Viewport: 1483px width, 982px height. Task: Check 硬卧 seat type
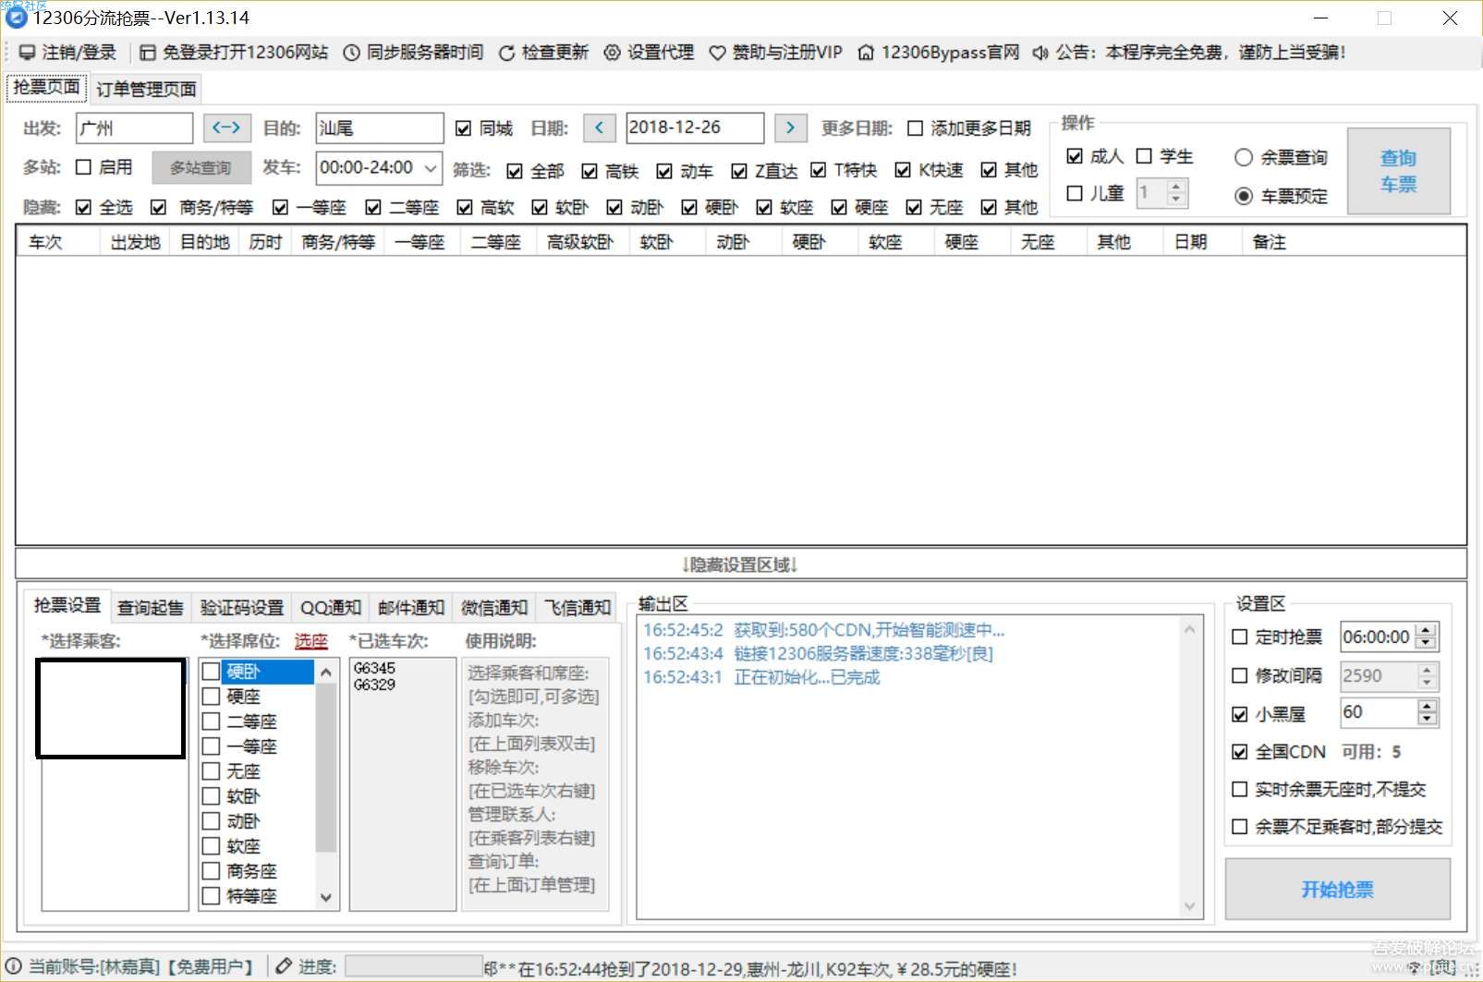coord(212,671)
